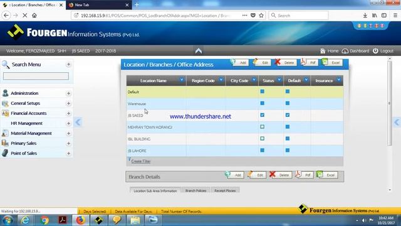Expand the Search Menu panel
The height and width of the screenshot is (226, 401).
tap(68, 64)
